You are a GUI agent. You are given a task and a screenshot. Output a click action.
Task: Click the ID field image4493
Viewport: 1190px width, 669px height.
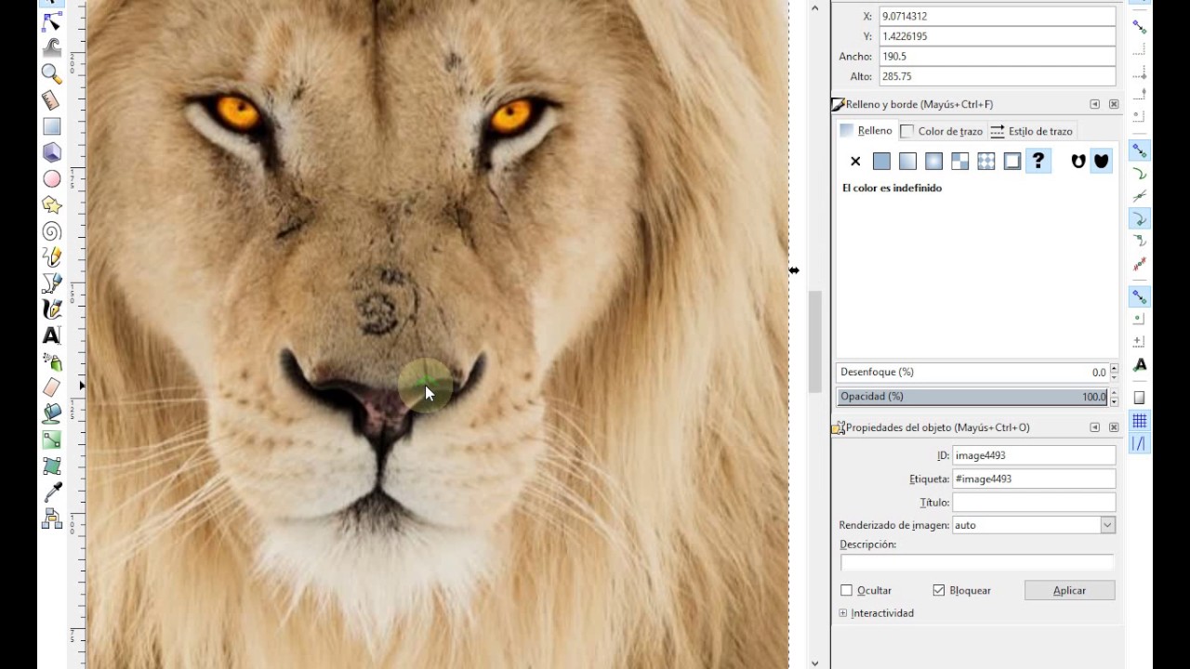tap(1034, 455)
